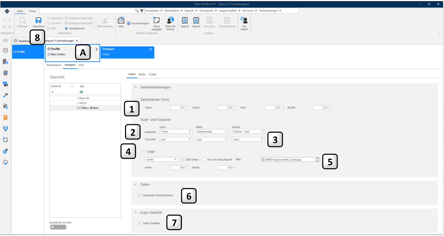This screenshot has height=236, width=444.
Task: Launch the Rimo R5 Portal
Action: pos(170,23)
